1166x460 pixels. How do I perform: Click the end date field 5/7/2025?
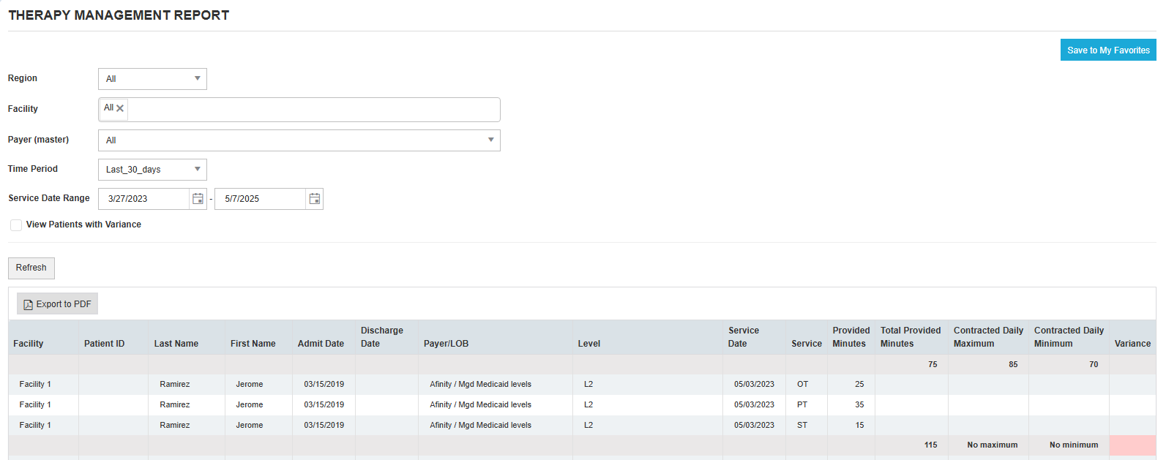tap(261, 199)
